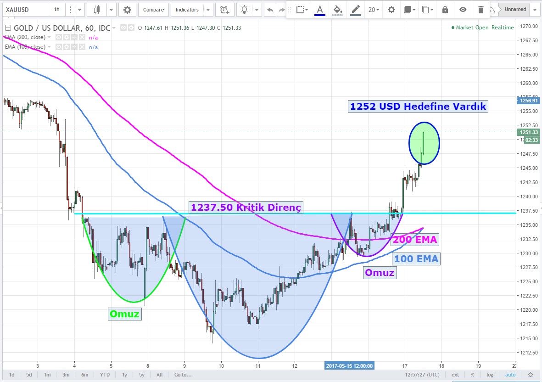Screen dimensions: 542x382
Task: Toggle the auto scale option
Action: [x=510, y=375]
